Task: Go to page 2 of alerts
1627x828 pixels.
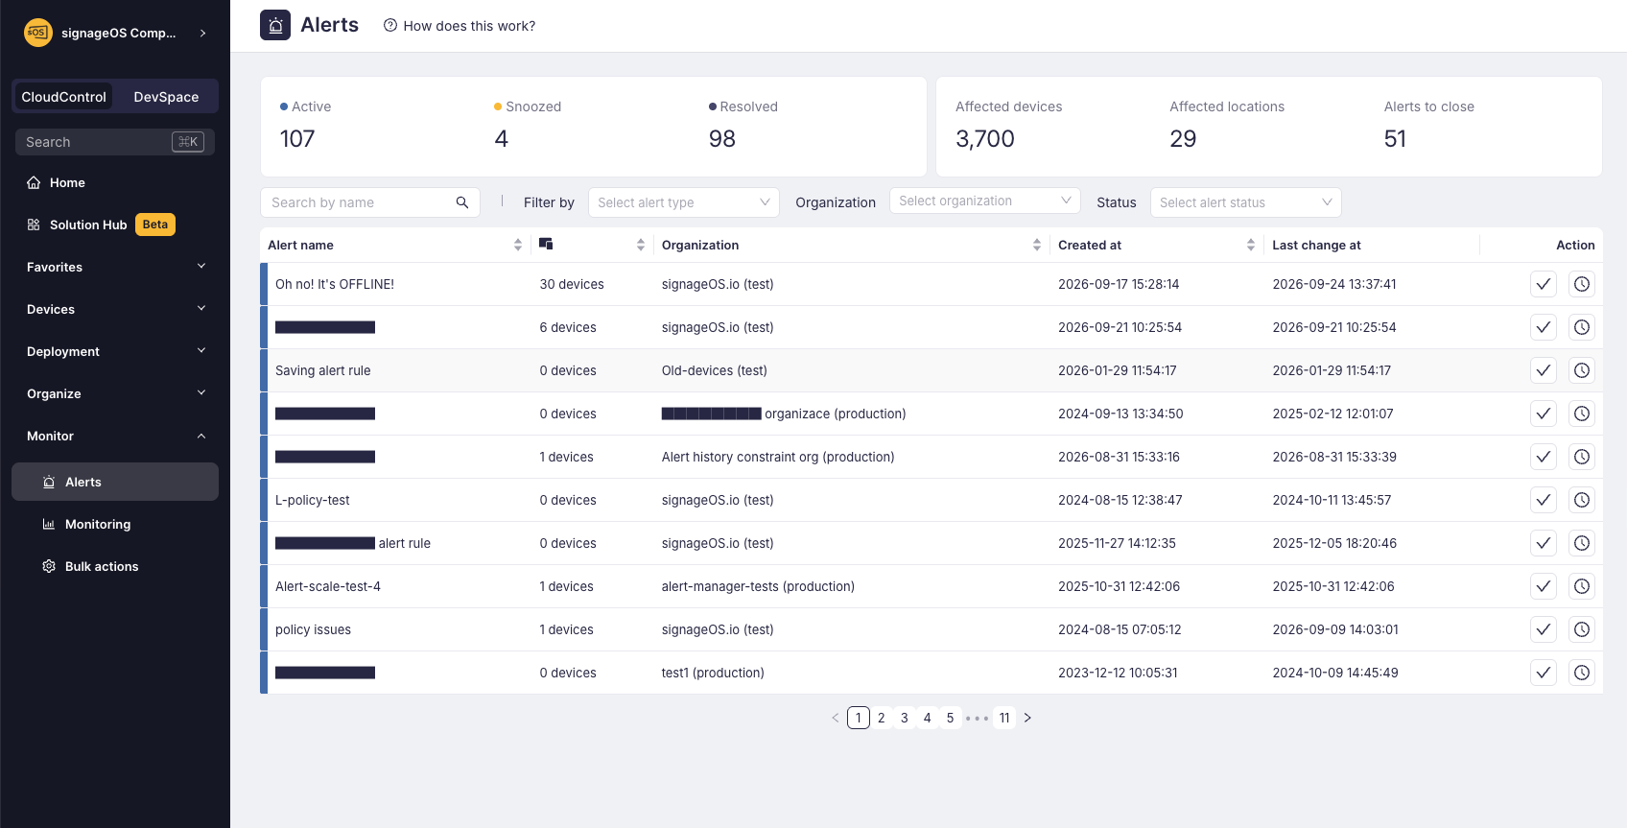Action: [x=882, y=718]
